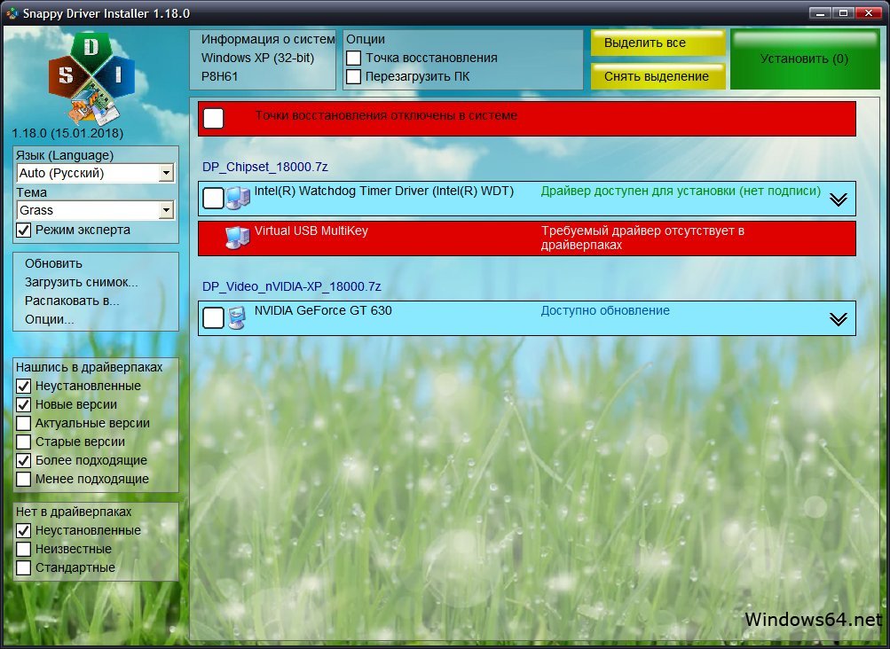Enable the 'Перезагрузить ПК' option

pos(354,76)
